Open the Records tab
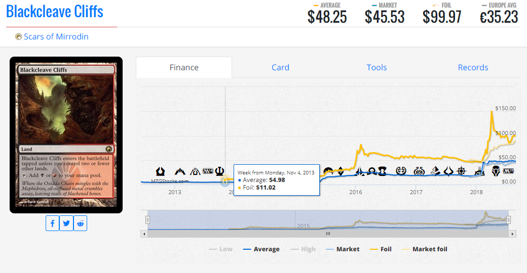 (473, 67)
